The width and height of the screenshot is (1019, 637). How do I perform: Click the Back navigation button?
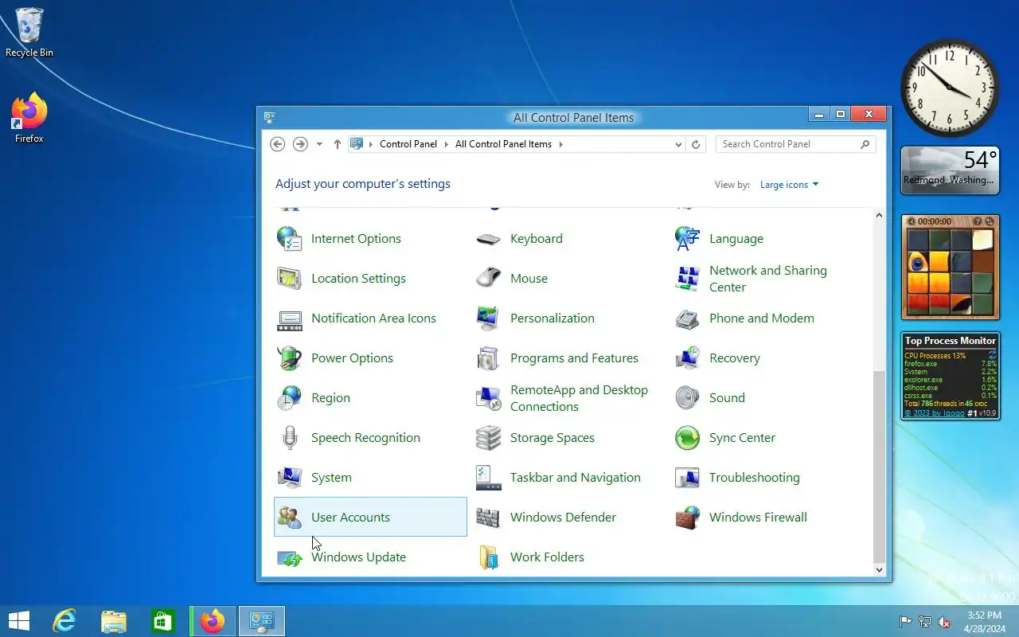(277, 144)
